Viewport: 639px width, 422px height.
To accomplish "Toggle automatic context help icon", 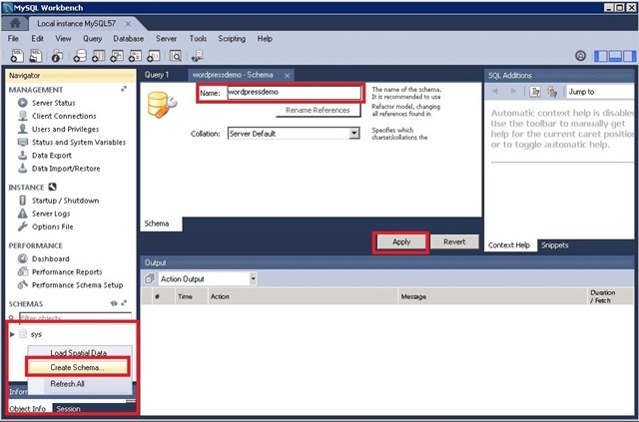I will tap(552, 92).
